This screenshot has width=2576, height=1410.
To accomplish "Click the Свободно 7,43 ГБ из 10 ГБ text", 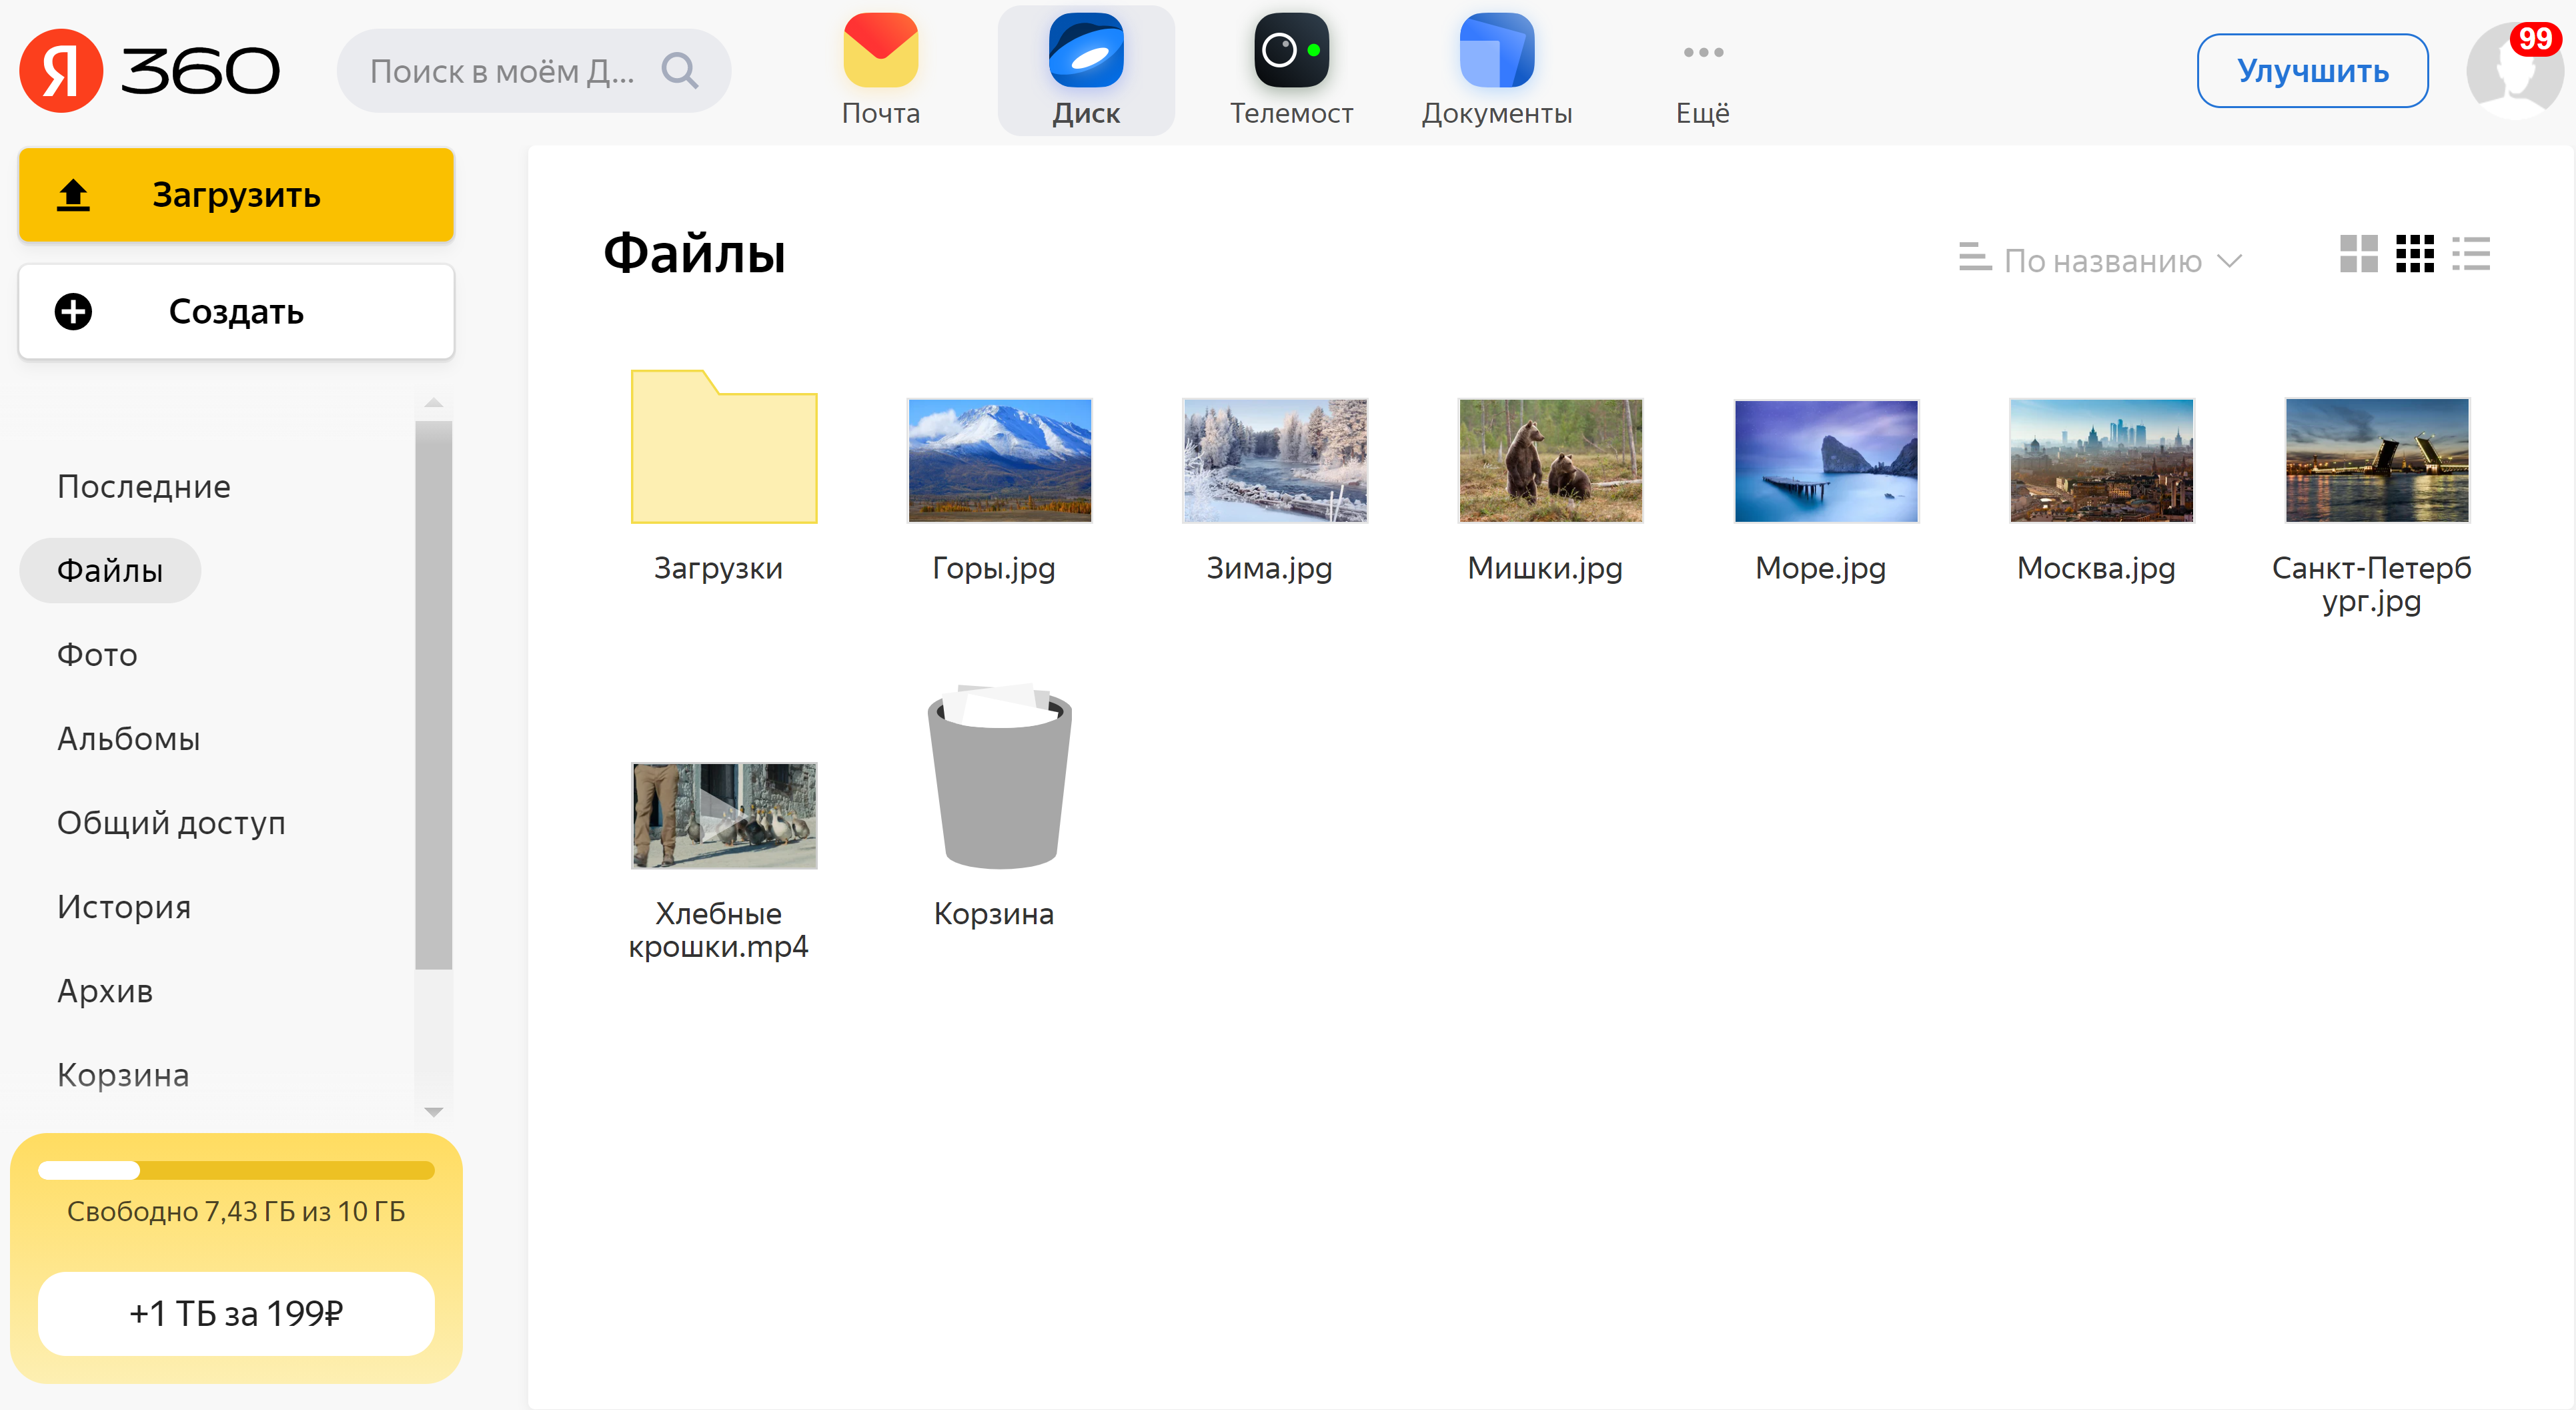I will tap(236, 1212).
